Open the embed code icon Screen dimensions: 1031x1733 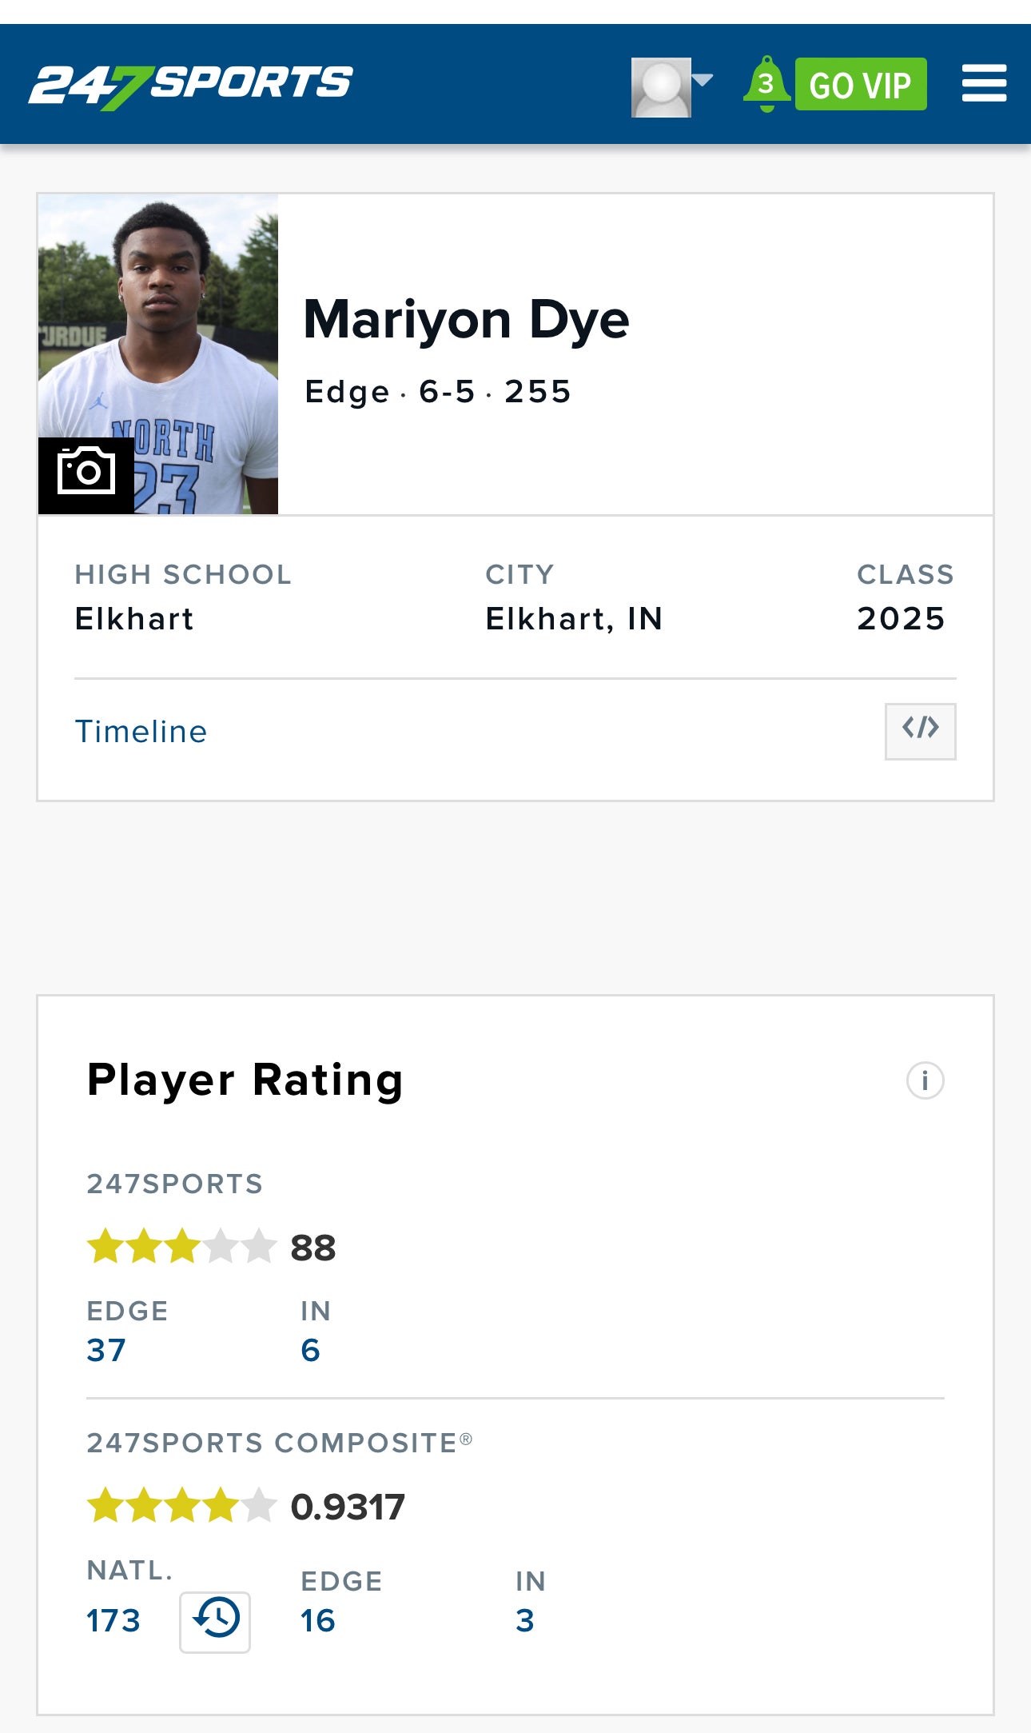pos(920,731)
